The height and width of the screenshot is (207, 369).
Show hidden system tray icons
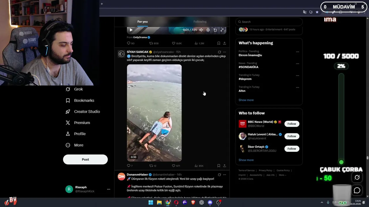coord(322,202)
